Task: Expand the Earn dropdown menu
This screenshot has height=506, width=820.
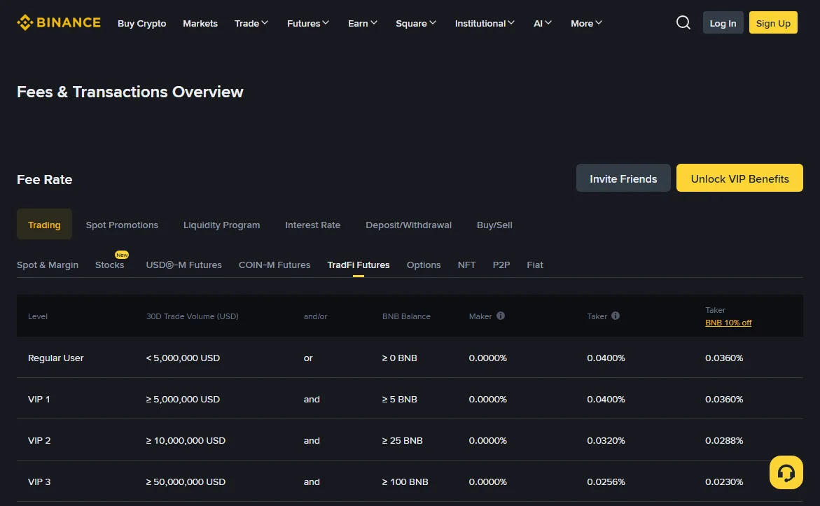Action: pyautogui.click(x=363, y=23)
